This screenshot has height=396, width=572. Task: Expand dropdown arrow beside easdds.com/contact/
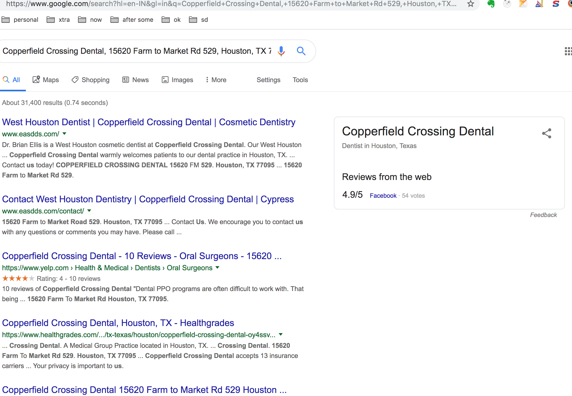point(89,211)
